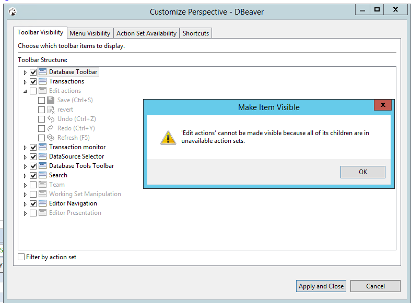
Task: Expand the Database Toolbar tree node
Action: (x=25, y=72)
